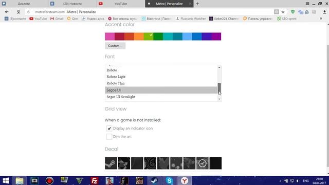This screenshot has height=185, width=329.
Task: Click the Yandex Y home icon
Action: click(x=19, y=12)
